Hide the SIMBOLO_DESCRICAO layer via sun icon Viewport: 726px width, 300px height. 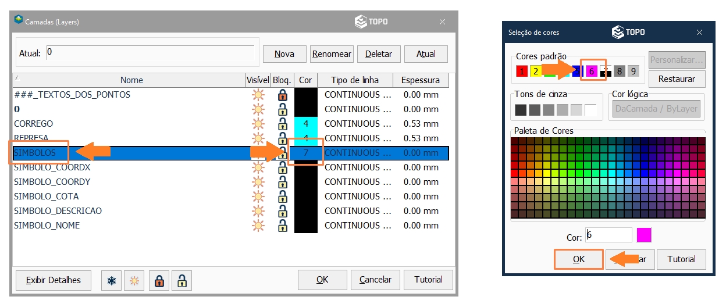coord(258,211)
